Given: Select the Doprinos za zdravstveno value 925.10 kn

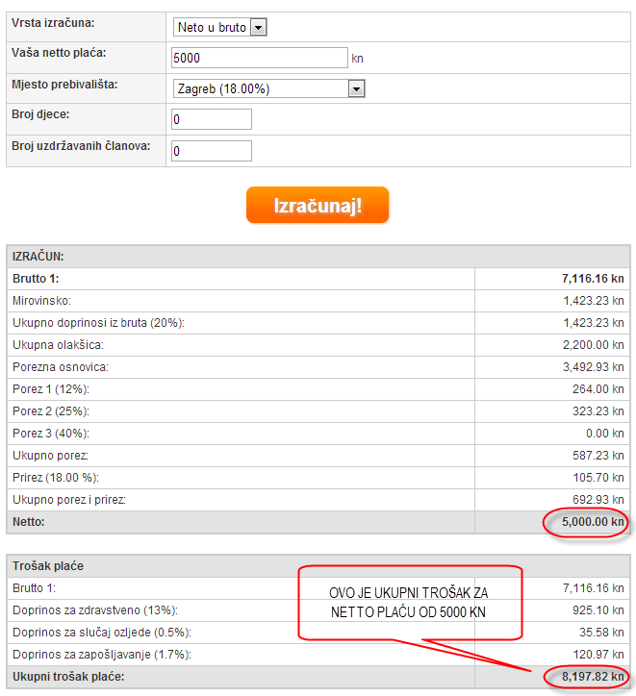Looking at the screenshot, I should [598, 610].
